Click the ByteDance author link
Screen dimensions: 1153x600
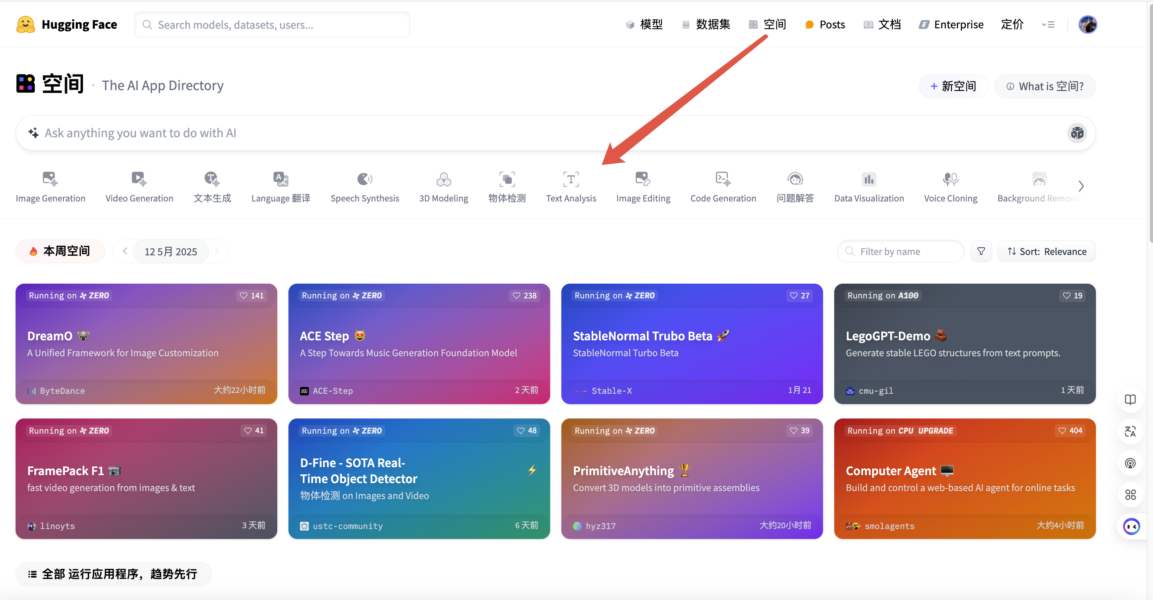tap(56, 391)
